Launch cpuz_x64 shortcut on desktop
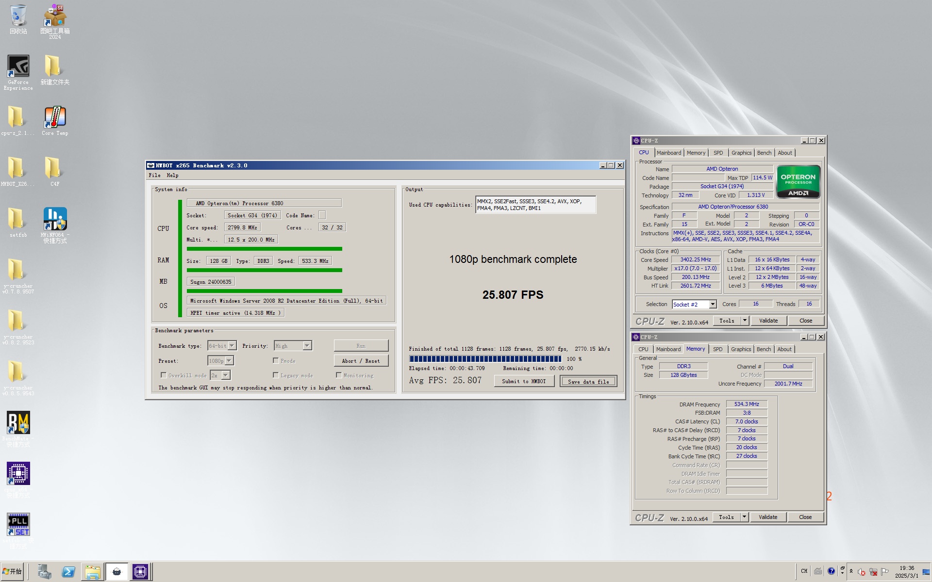This screenshot has width=932, height=582. point(18,480)
